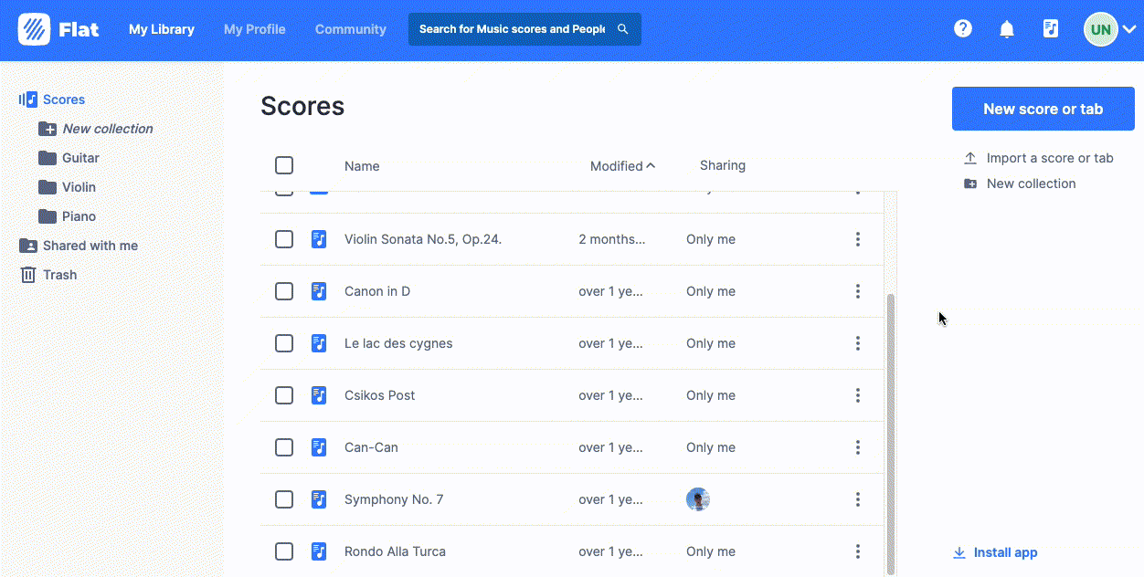The image size is (1144, 577).
Task: Open the Trash from the sidebar
Action: (x=58, y=274)
